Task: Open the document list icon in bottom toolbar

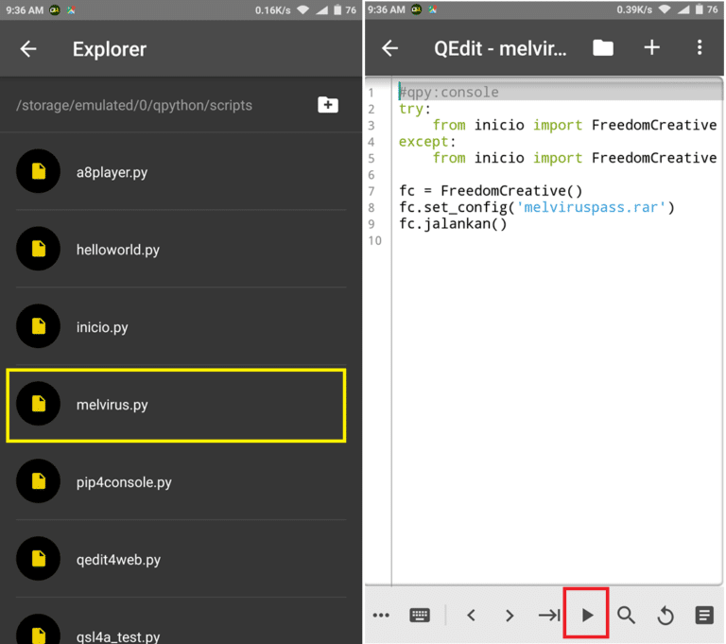Action: [x=704, y=616]
